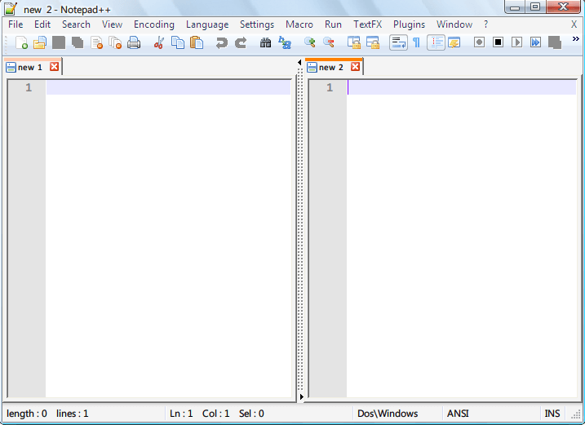Create a new file with toolbar icon
Screen dimensions: 585x425
pos(22,42)
